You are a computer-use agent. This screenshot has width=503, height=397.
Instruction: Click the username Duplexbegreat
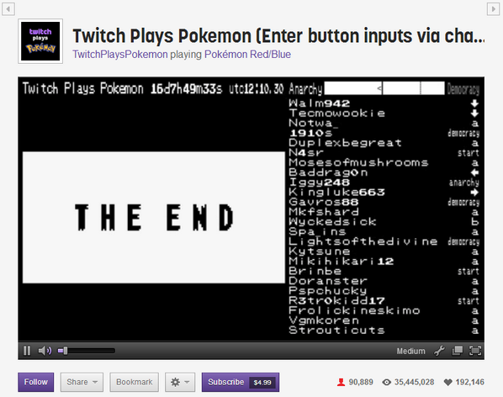coord(345,143)
